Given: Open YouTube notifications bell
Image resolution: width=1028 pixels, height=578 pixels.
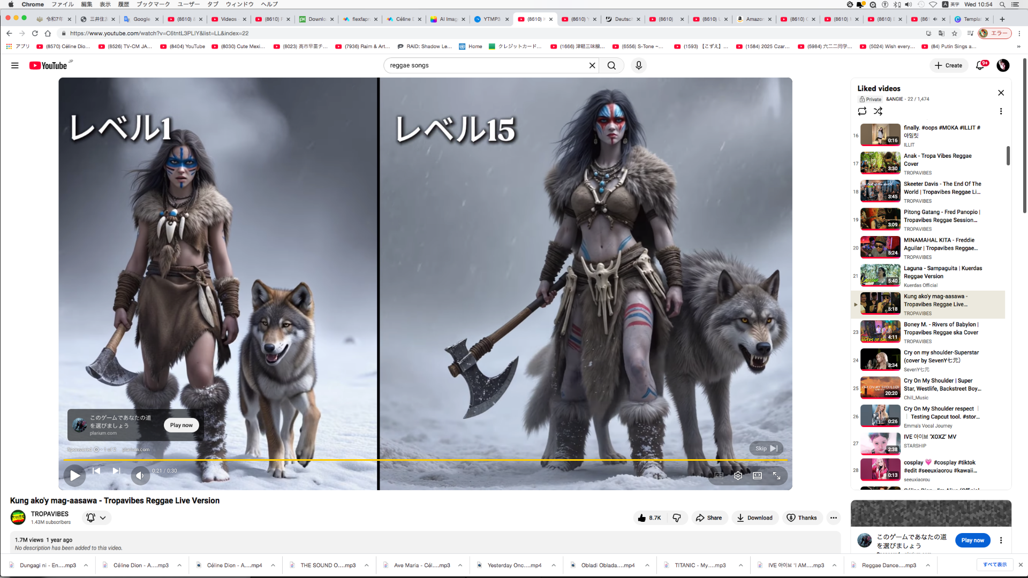Looking at the screenshot, I should 980,65.
